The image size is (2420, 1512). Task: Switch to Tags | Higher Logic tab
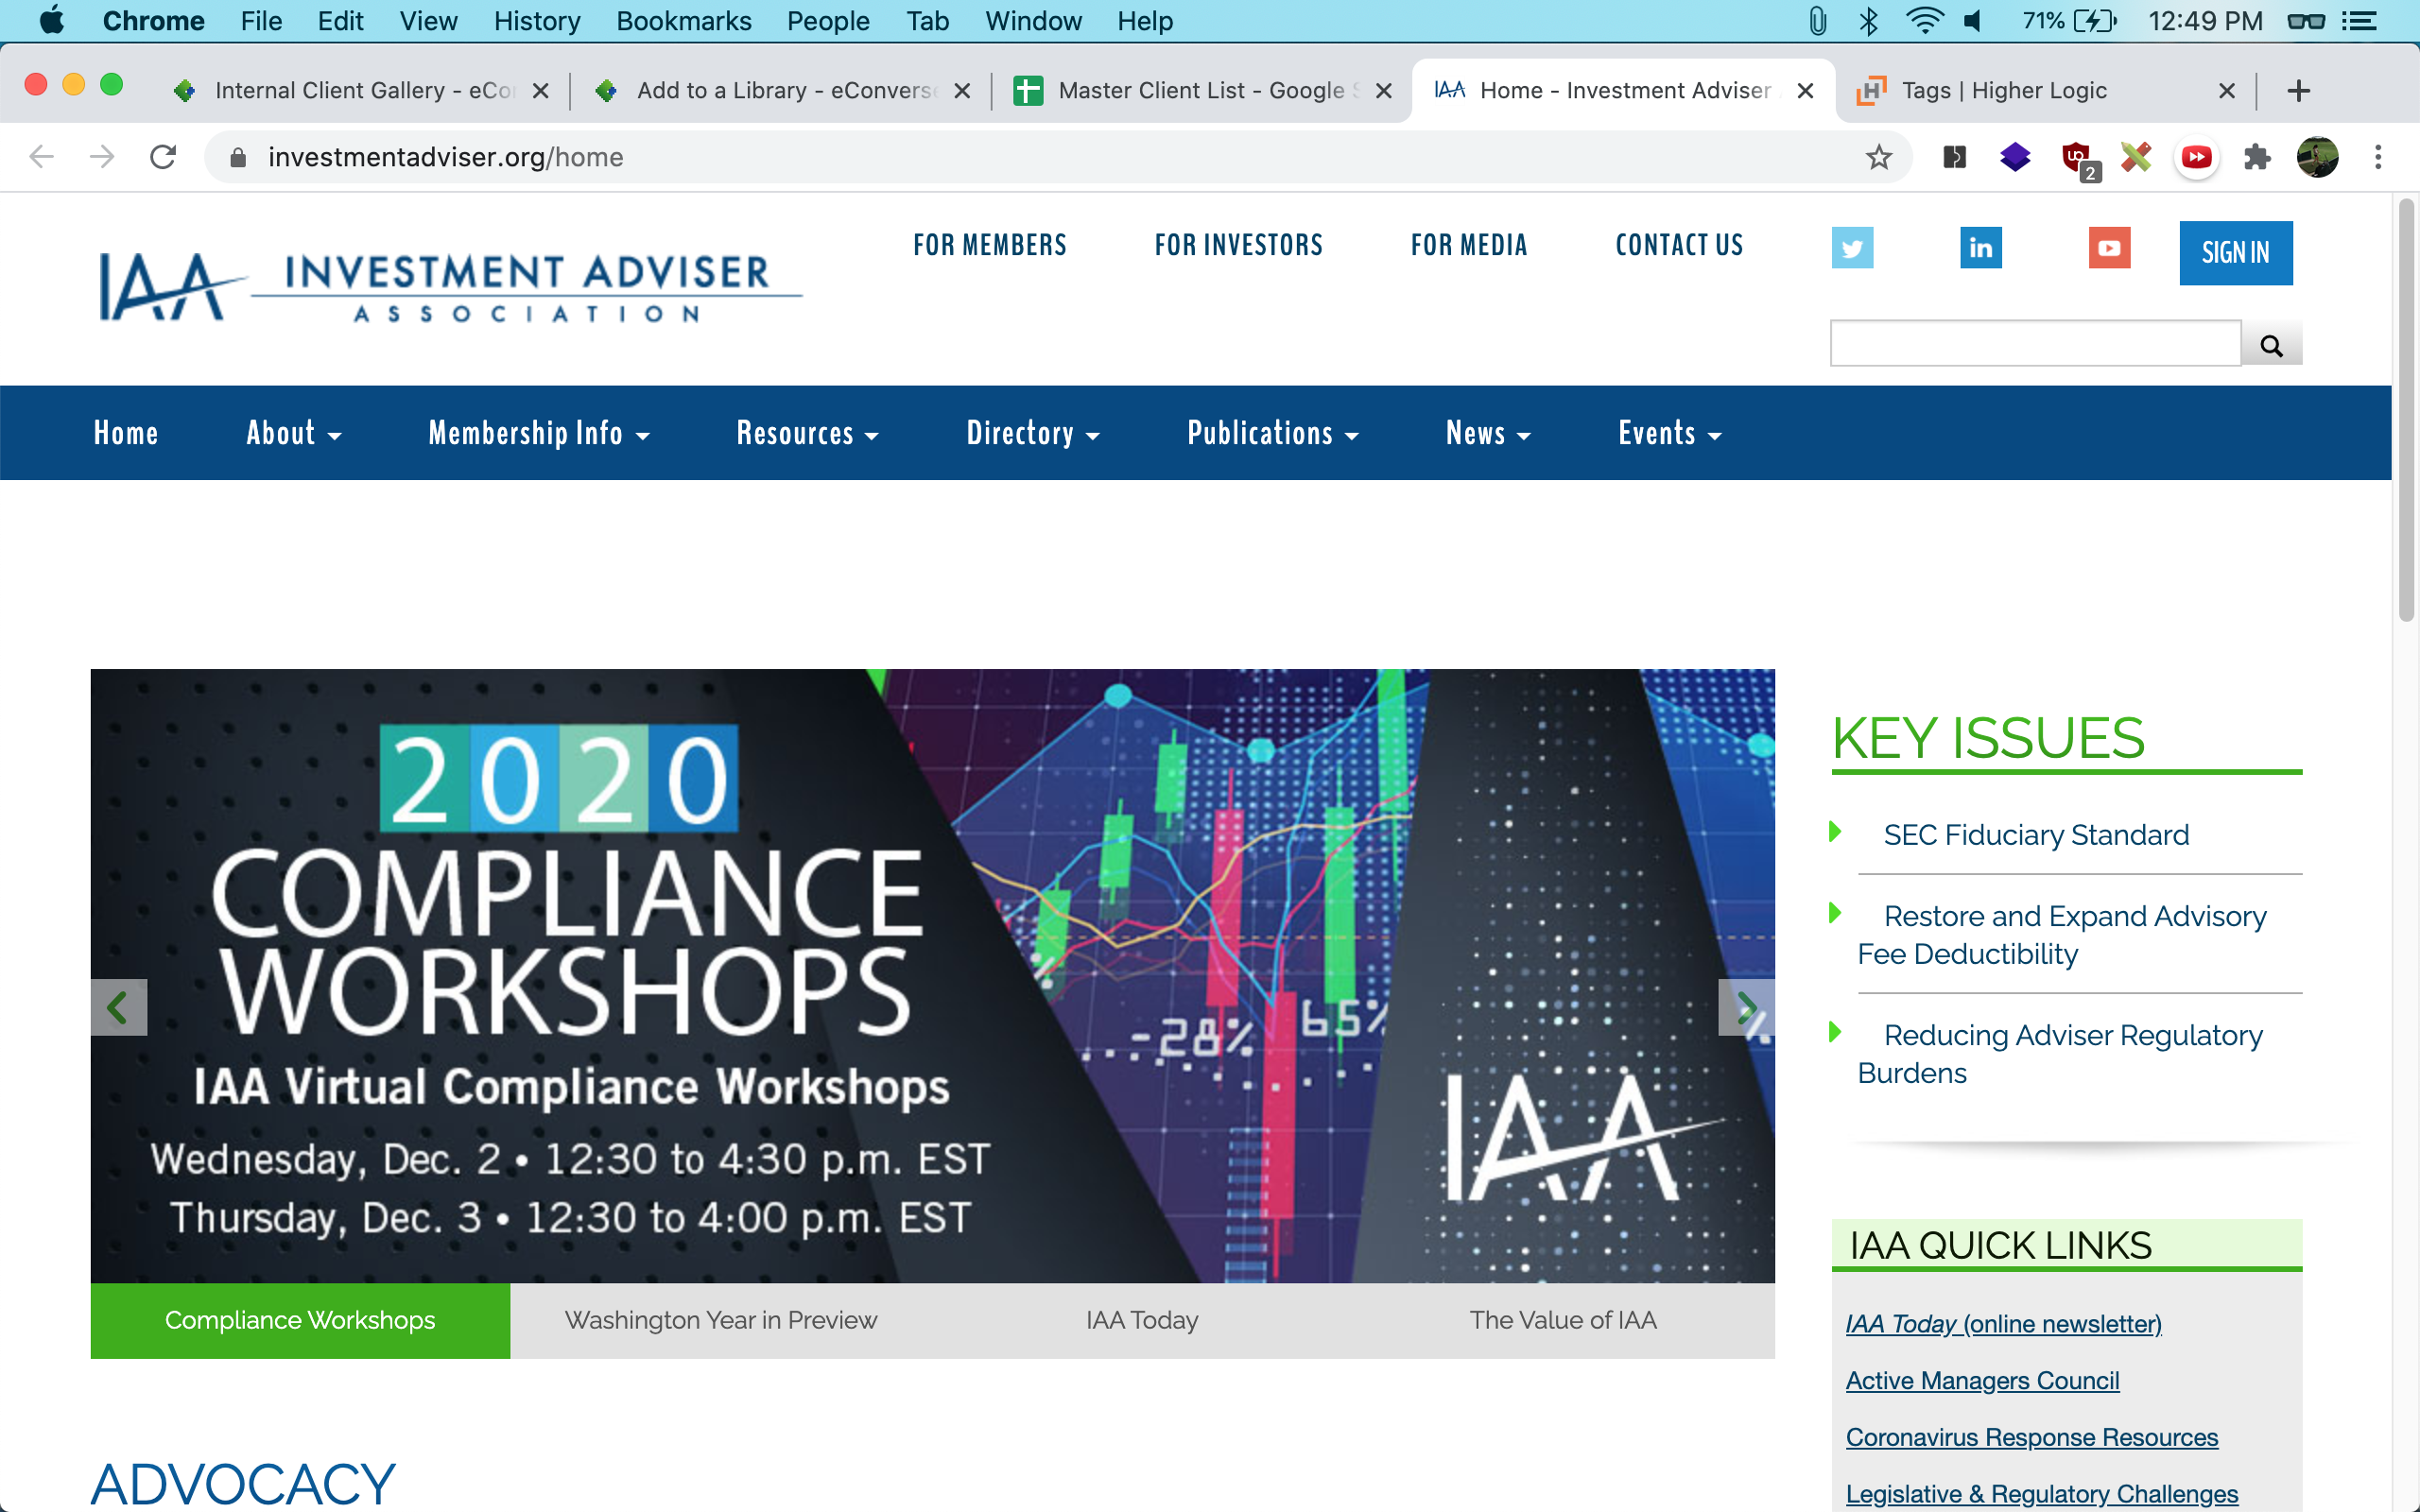pyautogui.click(x=2004, y=91)
